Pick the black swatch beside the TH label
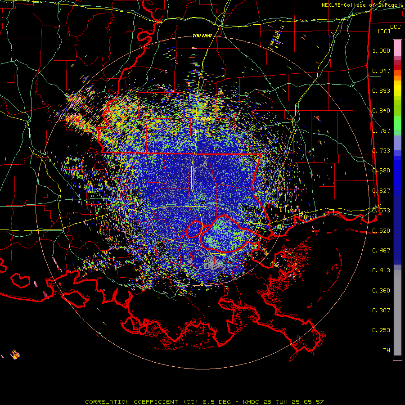 (x=397, y=358)
